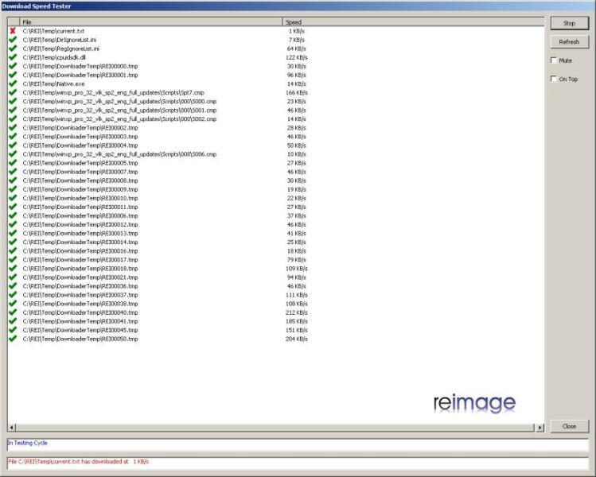Enable the On Top checkbox
This screenshot has width=596, height=477.
tap(554, 79)
